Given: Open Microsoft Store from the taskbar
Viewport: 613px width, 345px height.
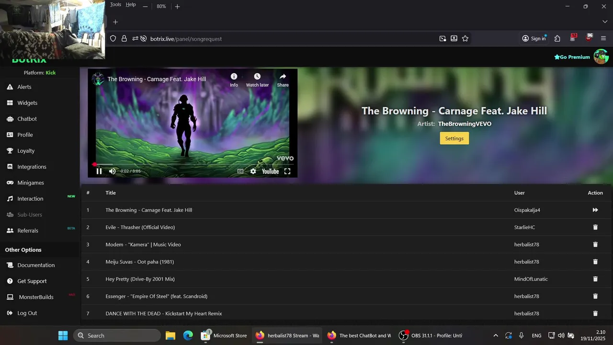Looking at the screenshot, I should (224, 335).
